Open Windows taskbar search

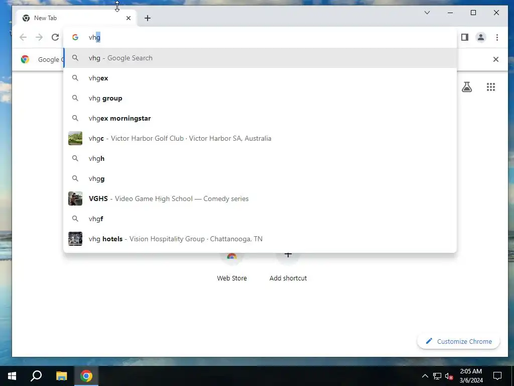(x=36, y=376)
